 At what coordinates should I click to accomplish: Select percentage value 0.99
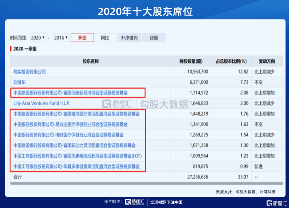click(244, 167)
